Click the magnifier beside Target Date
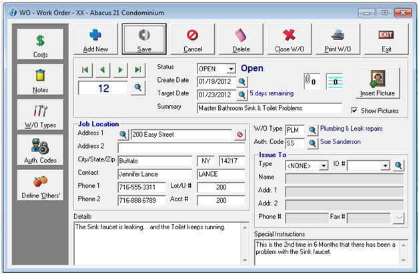This screenshot has height=274, width=419. point(242,94)
